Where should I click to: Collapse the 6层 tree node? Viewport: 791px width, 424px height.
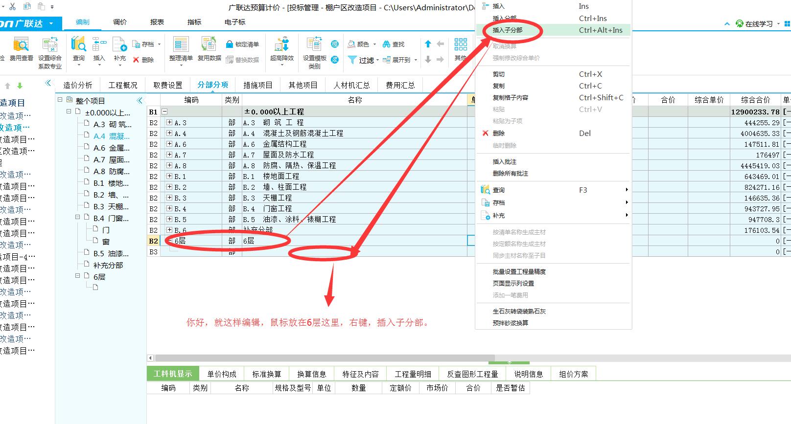pos(78,276)
